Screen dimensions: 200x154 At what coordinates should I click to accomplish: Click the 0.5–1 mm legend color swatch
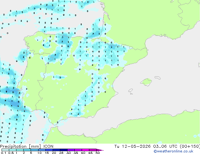[13, 150]
